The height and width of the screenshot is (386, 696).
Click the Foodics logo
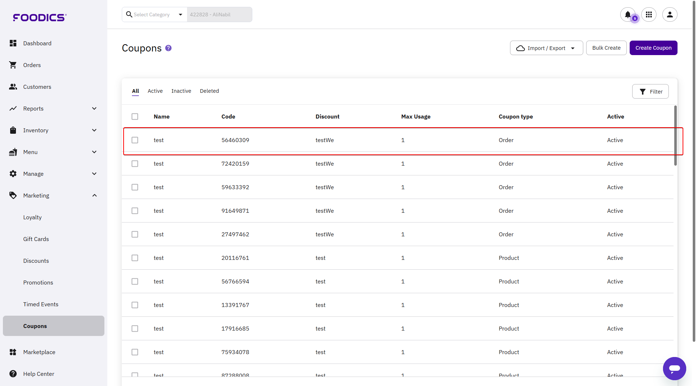(40, 17)
